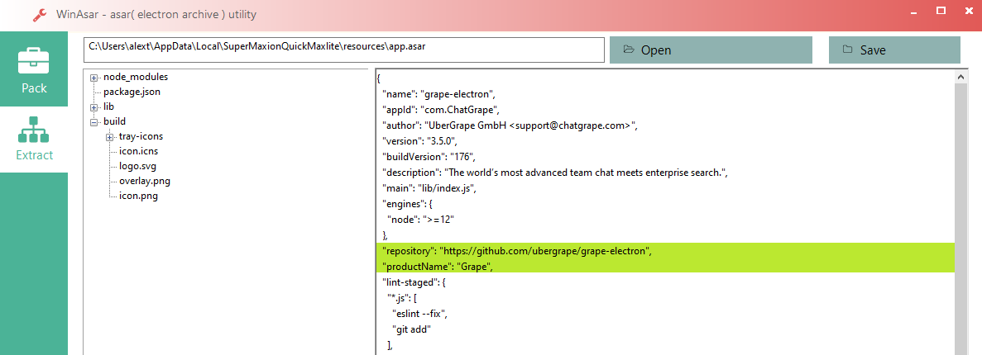The width and height of the screenshot is (982, 355).
Task: Click the "engines": { line
Action: tap(406, 205)
